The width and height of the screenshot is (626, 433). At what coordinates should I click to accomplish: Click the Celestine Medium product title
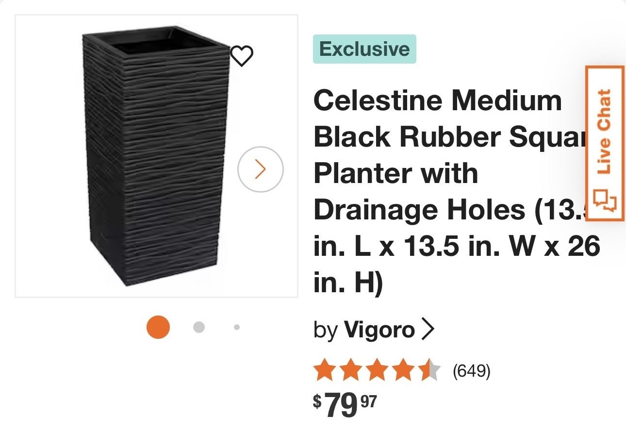click(437, 101)
